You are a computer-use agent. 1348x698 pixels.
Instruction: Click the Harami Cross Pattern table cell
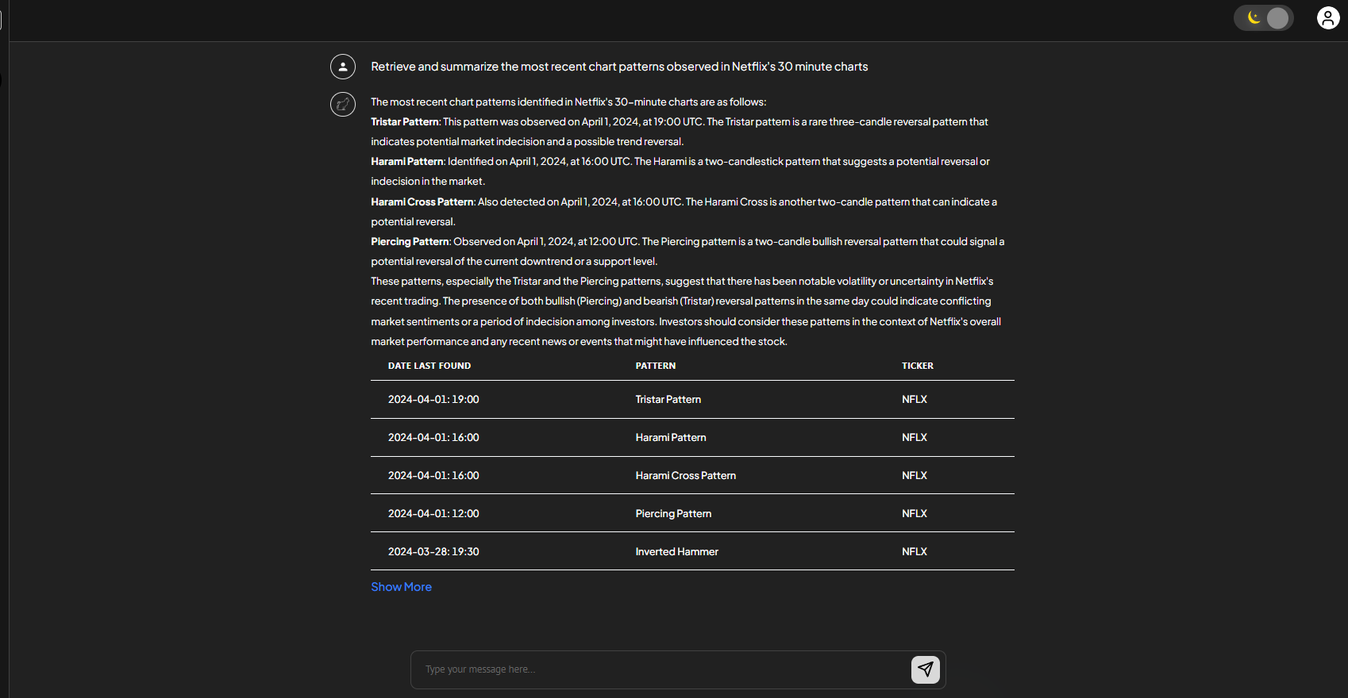click(x=686, y=476)
